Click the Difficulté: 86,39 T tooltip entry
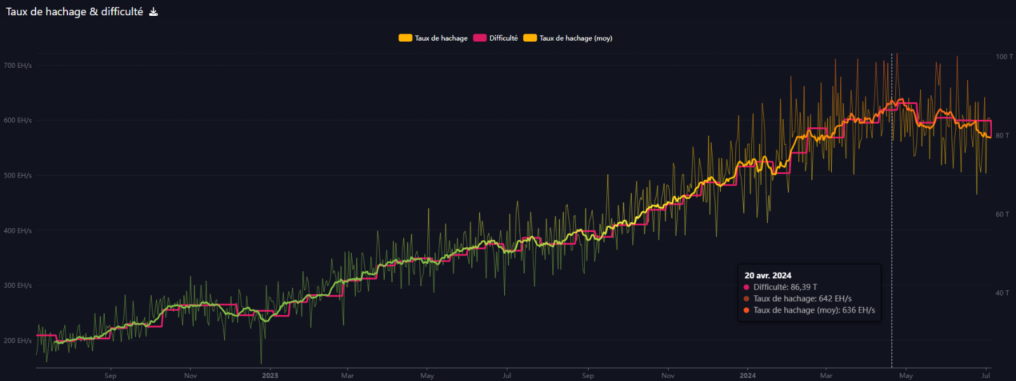Image resolution: width=1016 pixels, height=381 pixels. pyautogui.click(x=785, y=287)
